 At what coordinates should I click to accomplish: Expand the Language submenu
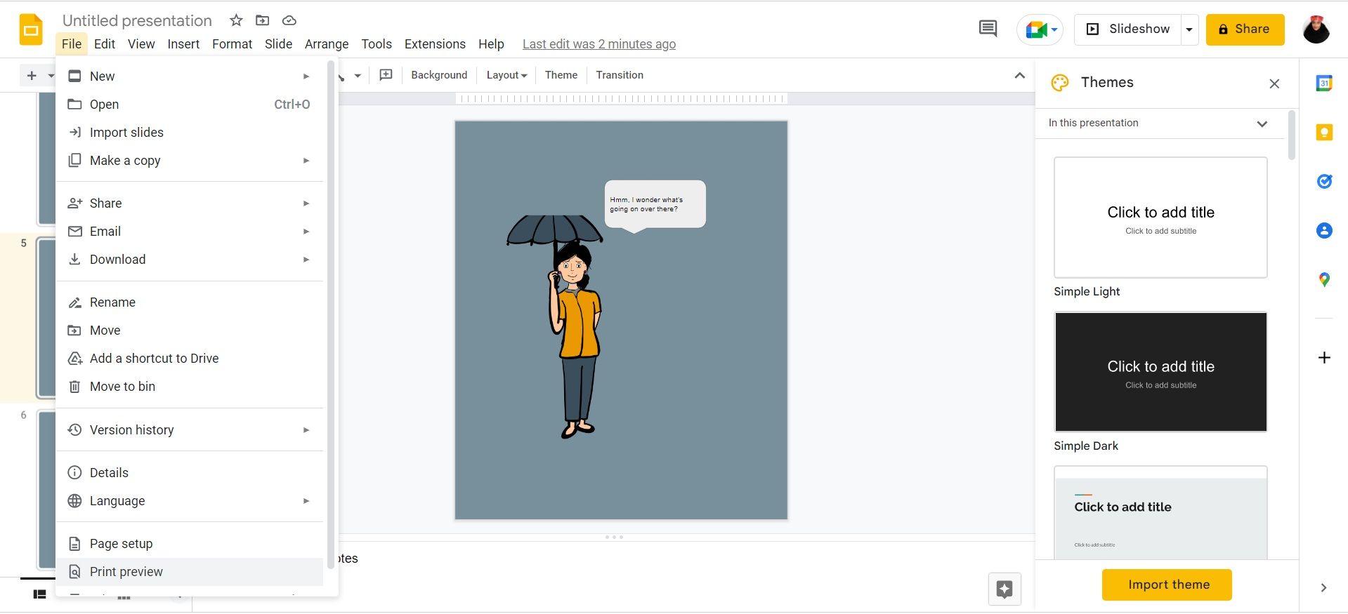coord(306,501)
